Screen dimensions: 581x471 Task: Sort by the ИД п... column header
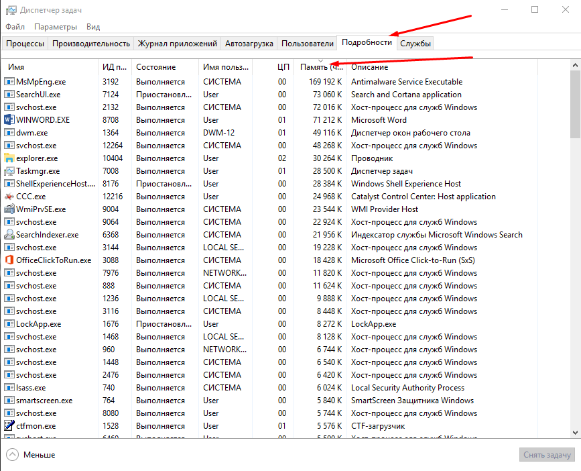[115, 67]
